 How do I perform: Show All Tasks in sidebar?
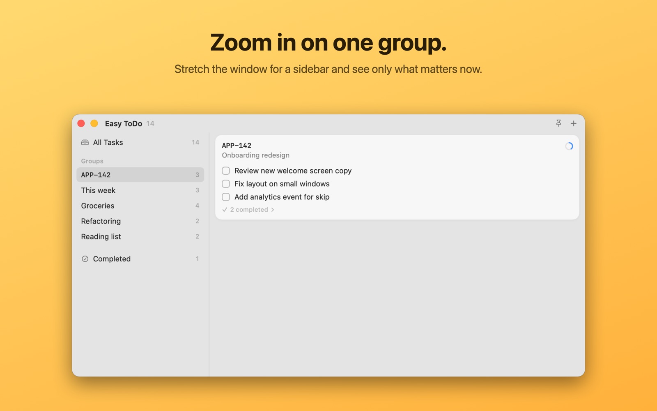pos(140,142)
